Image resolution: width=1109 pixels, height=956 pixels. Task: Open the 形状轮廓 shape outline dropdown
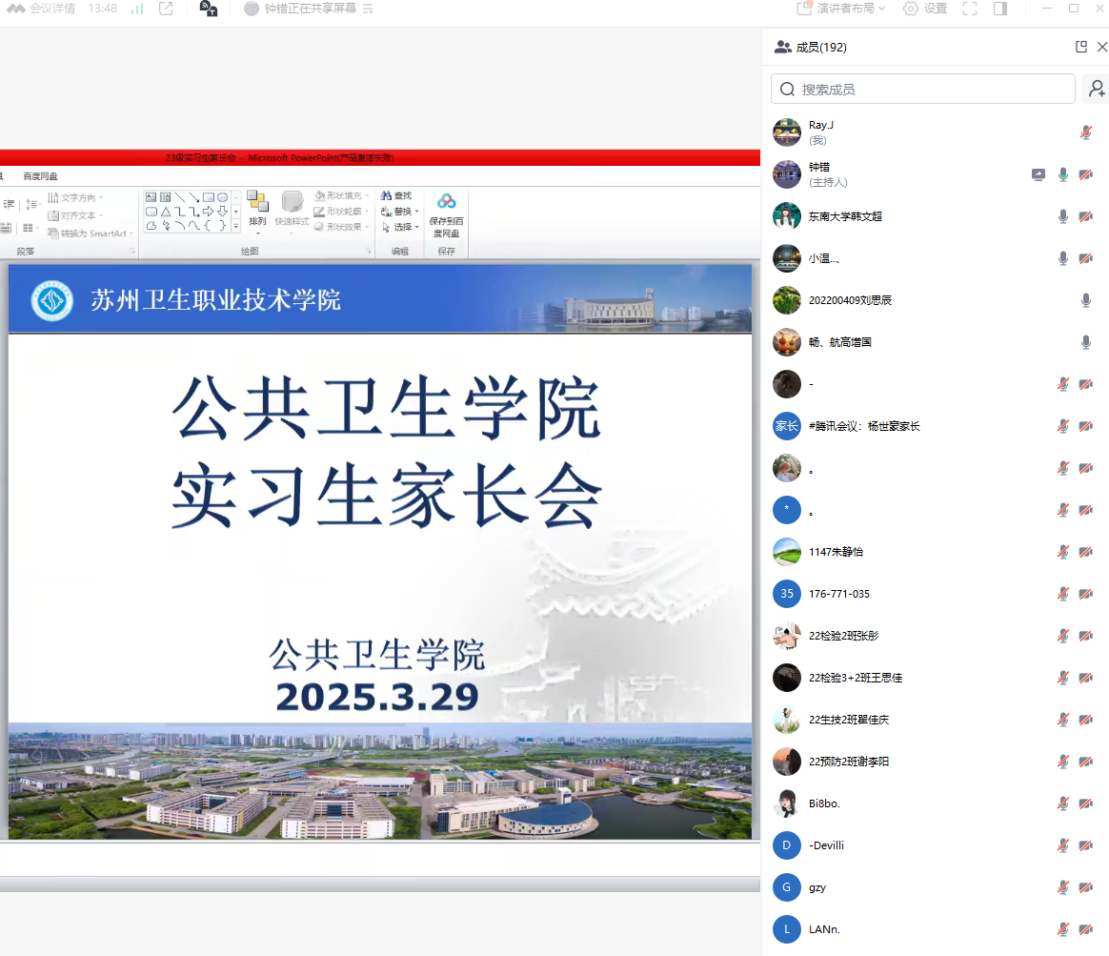pyautogui.click(x=342, y=211)
